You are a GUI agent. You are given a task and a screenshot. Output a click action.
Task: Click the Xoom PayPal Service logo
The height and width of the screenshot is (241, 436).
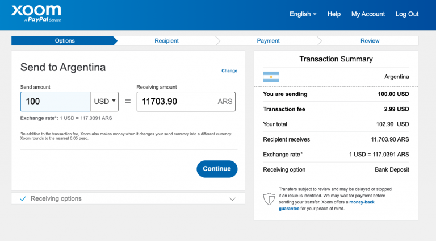pos(36,14)
